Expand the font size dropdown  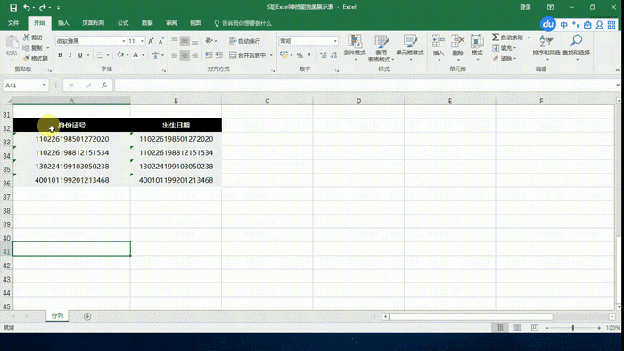(142, 41)
